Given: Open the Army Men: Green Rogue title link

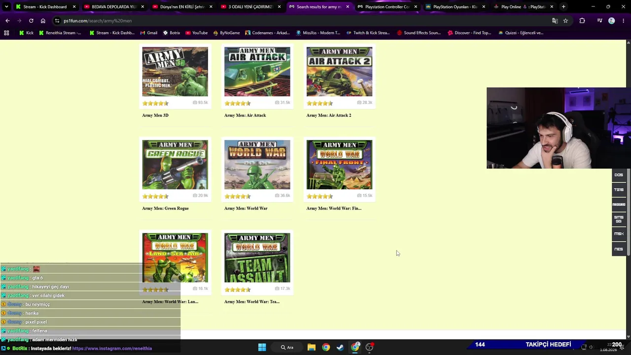Looking at the screenshot, I should coord(165,209).
